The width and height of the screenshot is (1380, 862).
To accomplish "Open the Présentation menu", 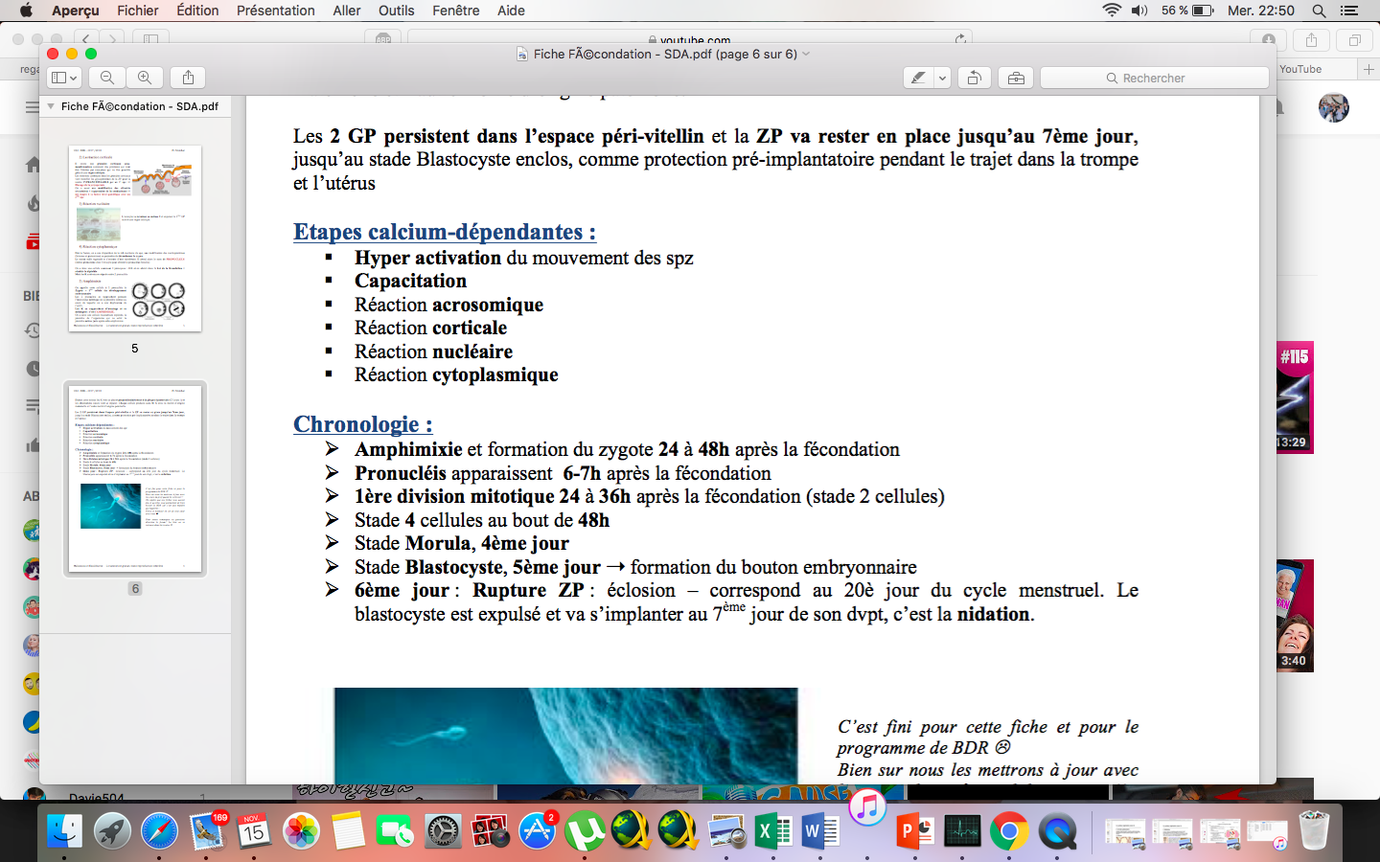I will 275,11.
